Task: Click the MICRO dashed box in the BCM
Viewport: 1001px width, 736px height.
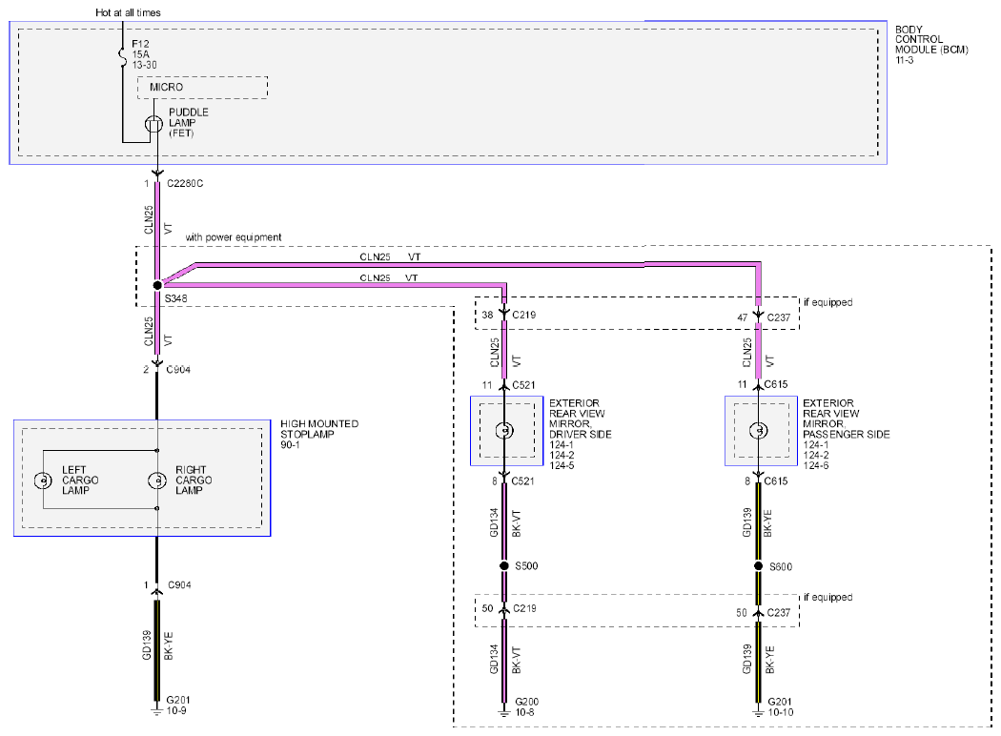Action: tap(202, 88)
